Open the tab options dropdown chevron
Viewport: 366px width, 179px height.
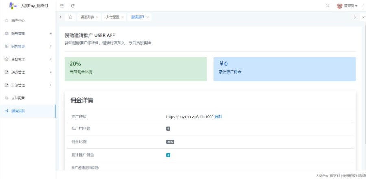pyautogui.click(x=363, y=17)
